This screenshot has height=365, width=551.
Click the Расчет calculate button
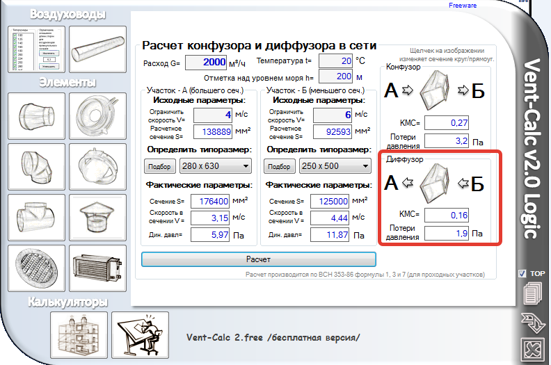[x=259, y=259]
